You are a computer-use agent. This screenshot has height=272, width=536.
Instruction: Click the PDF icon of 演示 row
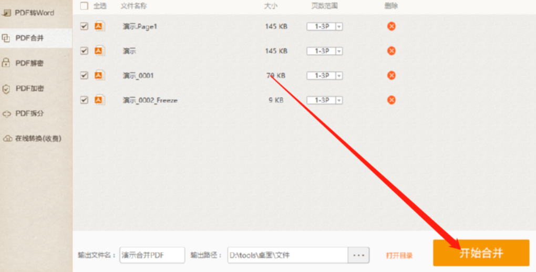coord(99,51)
